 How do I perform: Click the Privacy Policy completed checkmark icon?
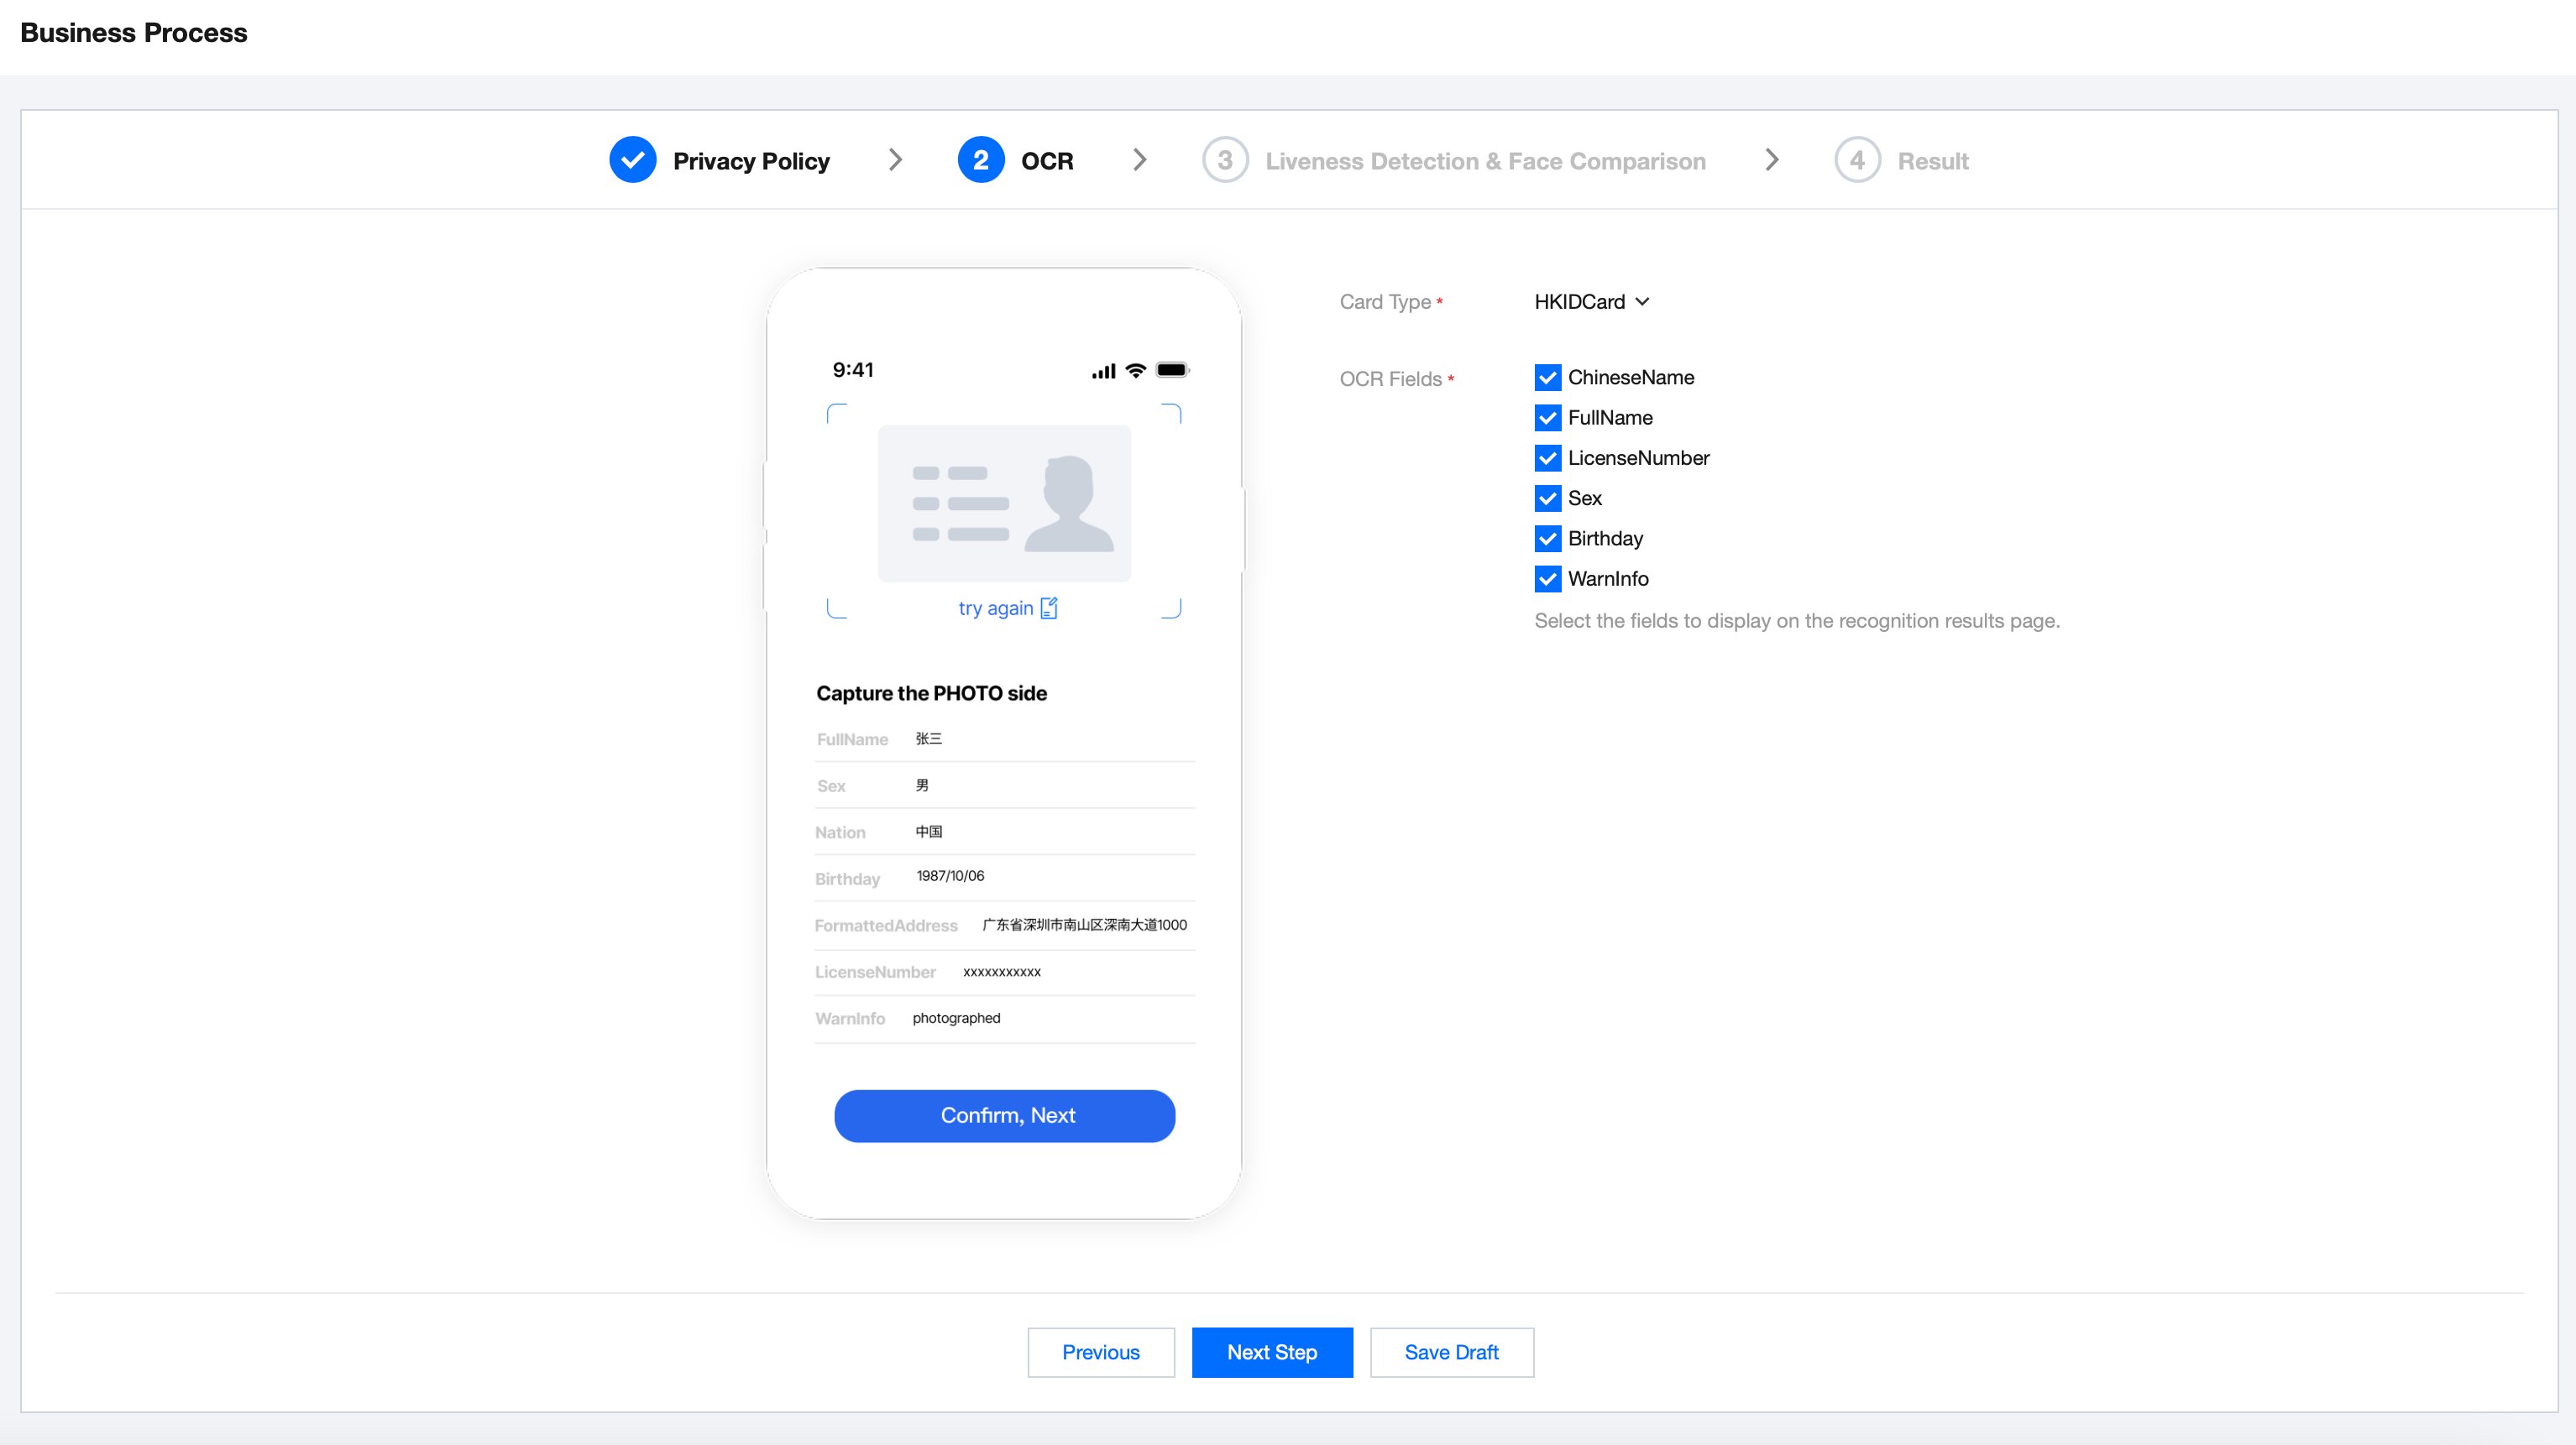632,160
